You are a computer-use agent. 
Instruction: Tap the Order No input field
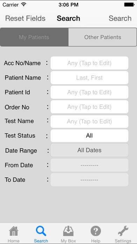point(89,107)
